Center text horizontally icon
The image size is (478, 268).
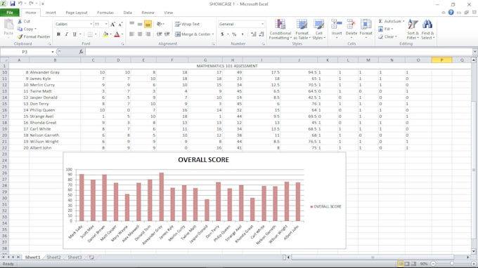click(x=140, y=34)
